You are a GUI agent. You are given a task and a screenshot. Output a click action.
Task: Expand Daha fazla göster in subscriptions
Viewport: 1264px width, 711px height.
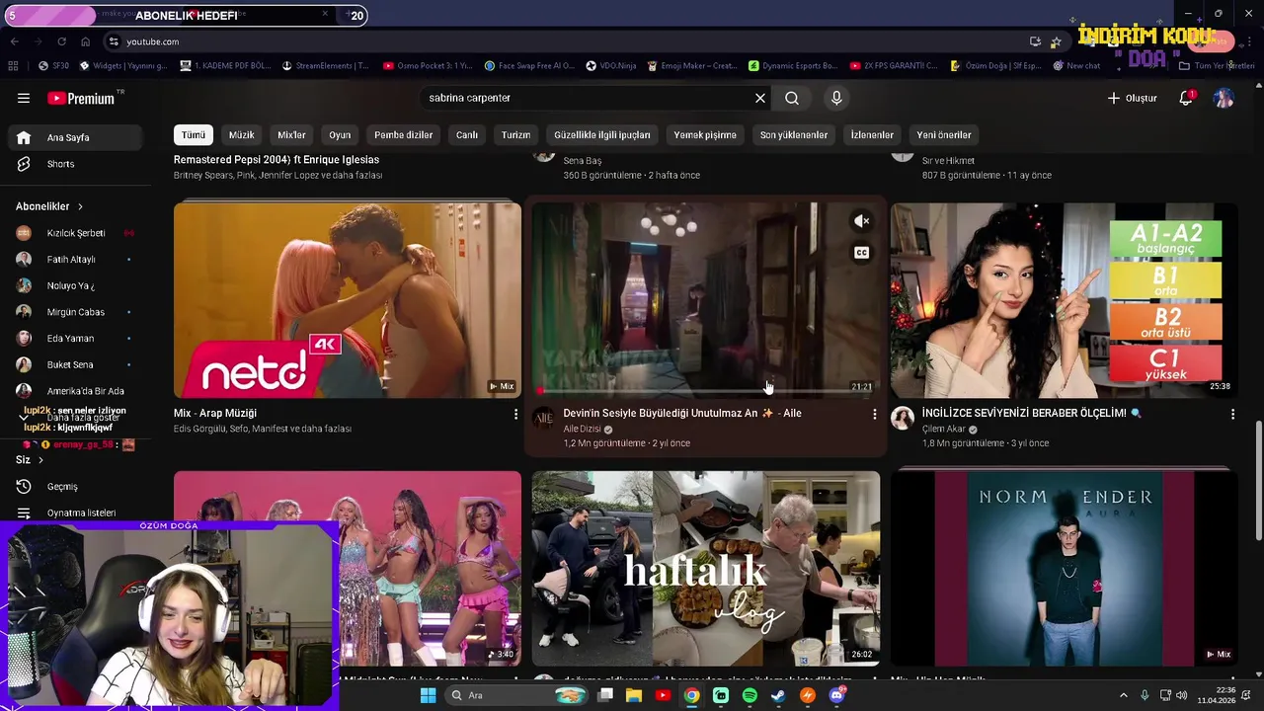77,418
